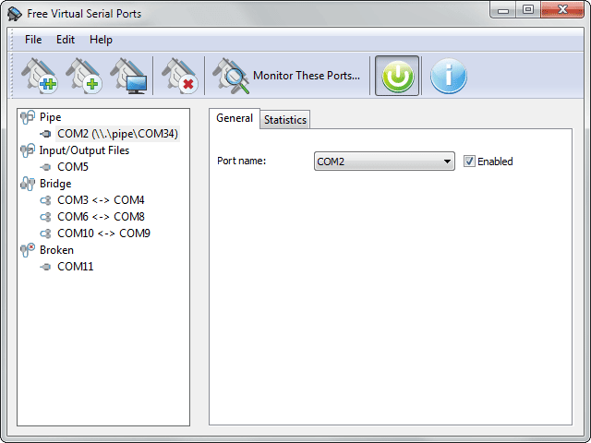Select the Input/Output Files group
The width and height of the screenshot is (591, 443).
coord(84,150)
